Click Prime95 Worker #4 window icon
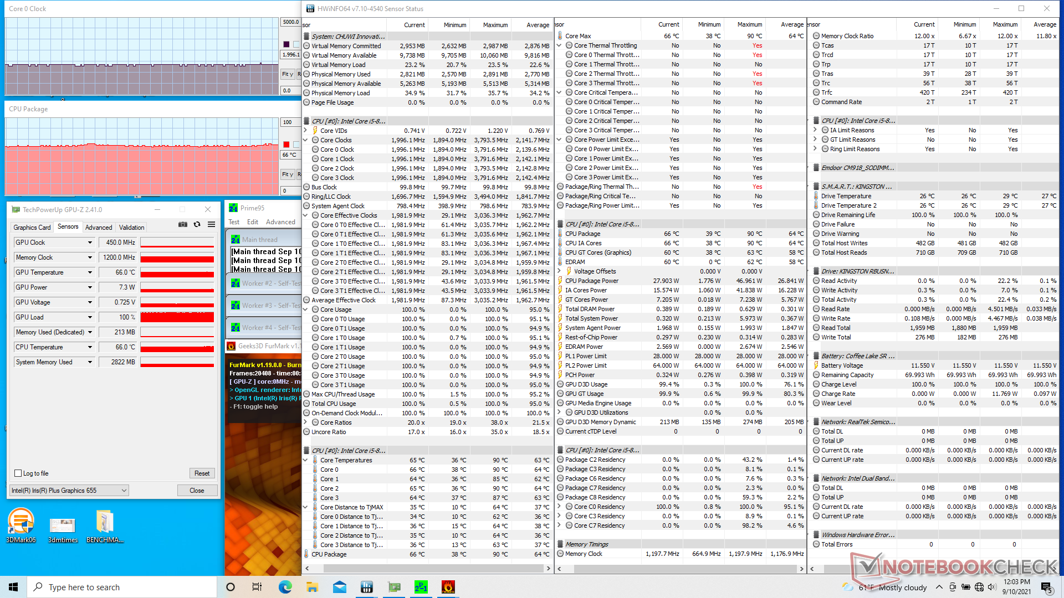This screenshot has height=598, width=1064. click(236, 327)
